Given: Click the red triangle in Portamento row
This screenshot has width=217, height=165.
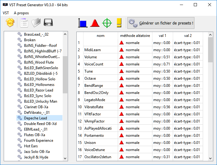Looking at the screenshot, I should (121, 135).
